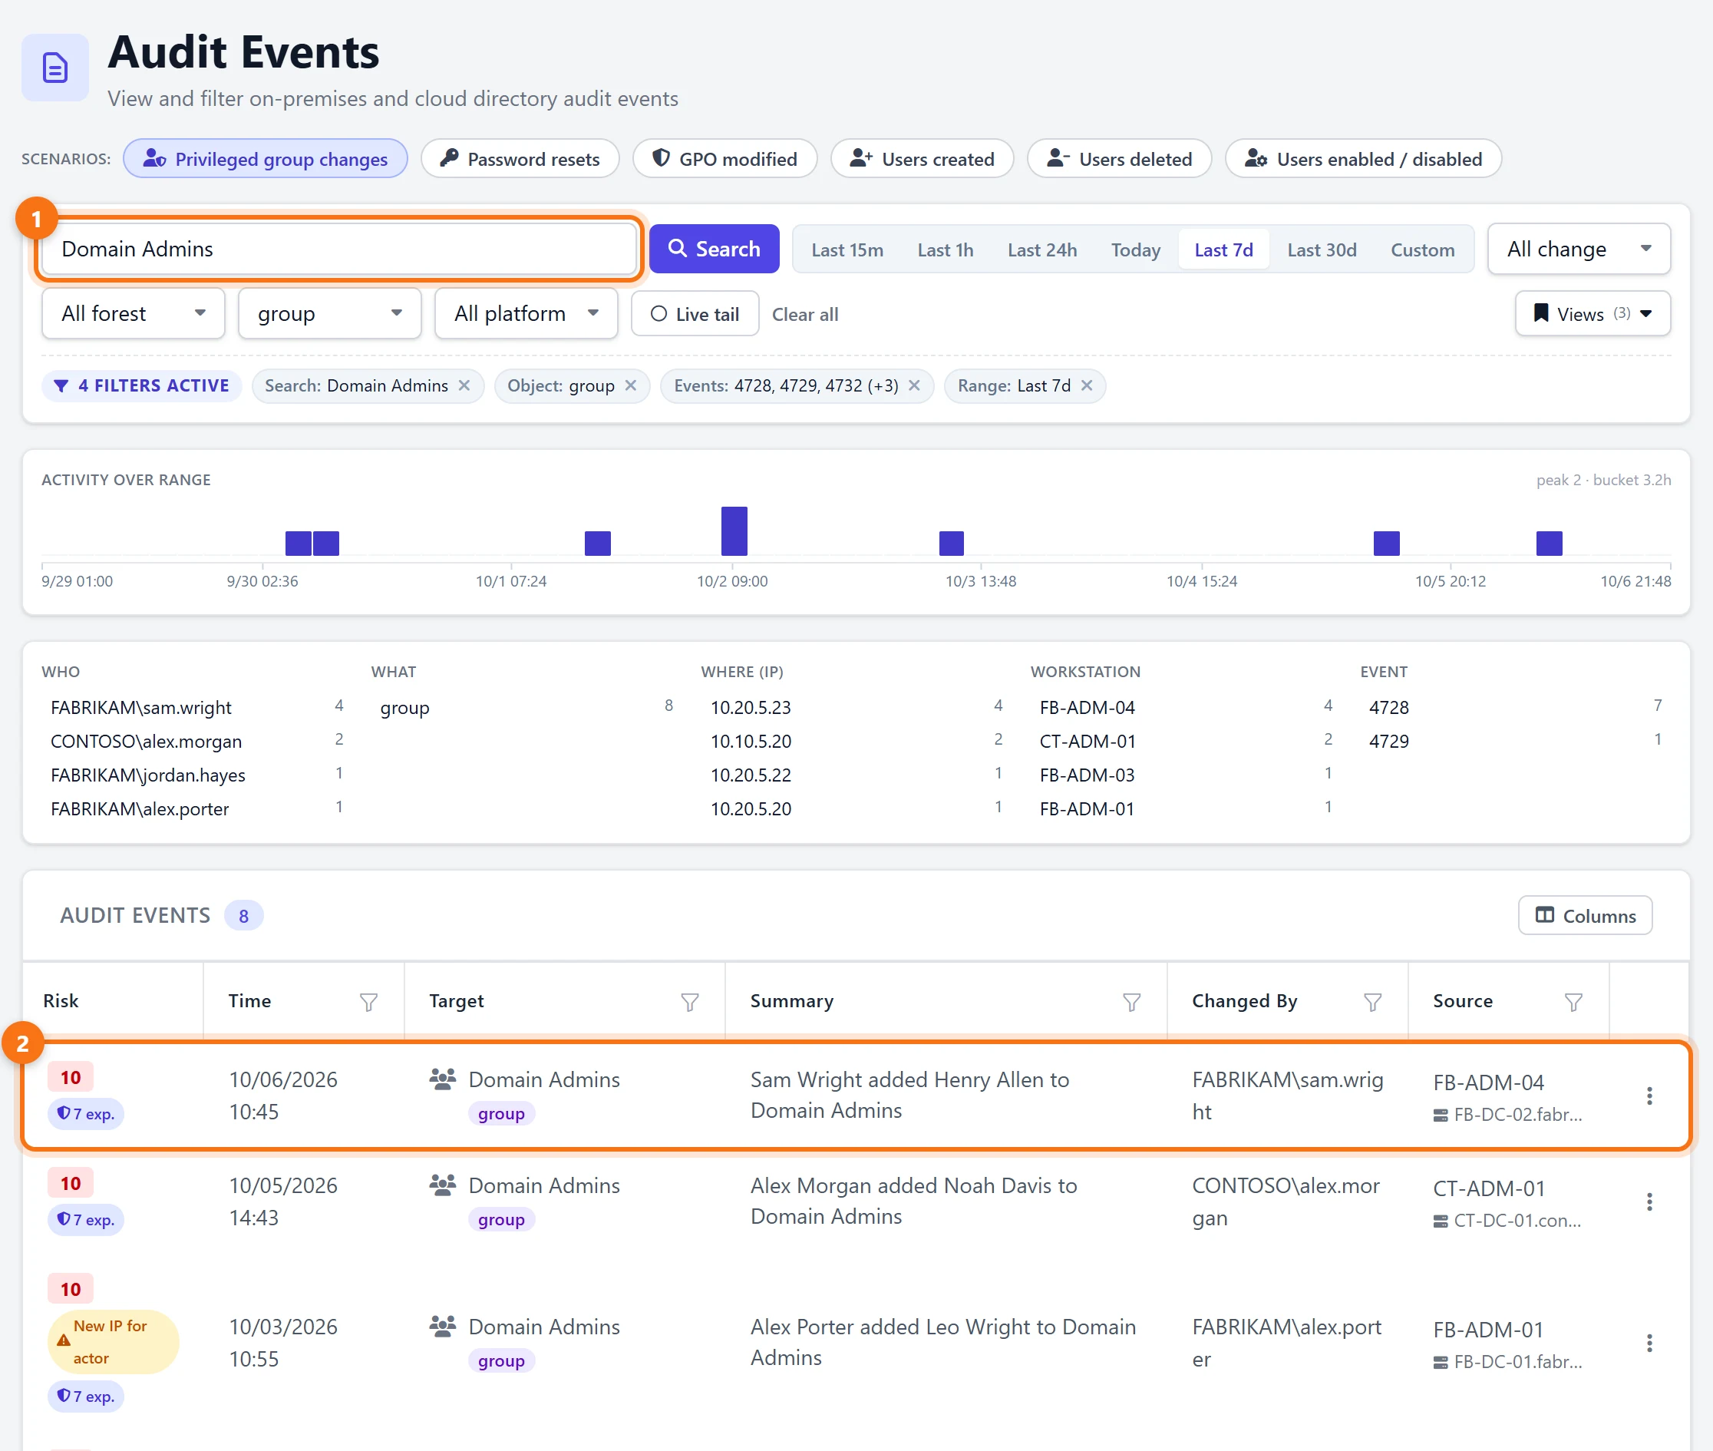This screenshot has height=1451, width=1713.
Task: Focus the Domain Admins search field
Action: (x=338, y=249)
